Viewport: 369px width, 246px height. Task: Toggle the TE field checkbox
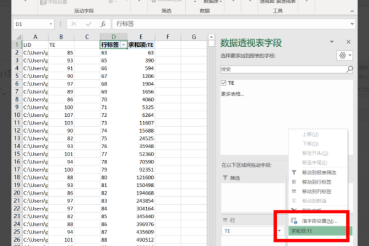pos(224,82)
